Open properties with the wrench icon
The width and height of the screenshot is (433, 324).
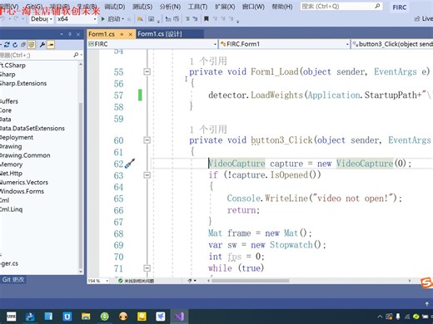tap(42, 45)
